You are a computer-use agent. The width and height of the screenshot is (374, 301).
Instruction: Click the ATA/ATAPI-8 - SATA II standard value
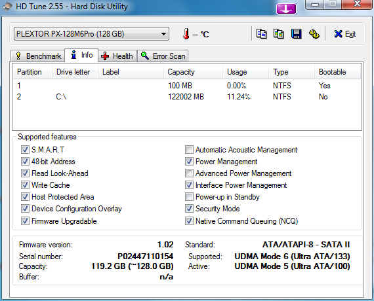[x=306, y=245]
